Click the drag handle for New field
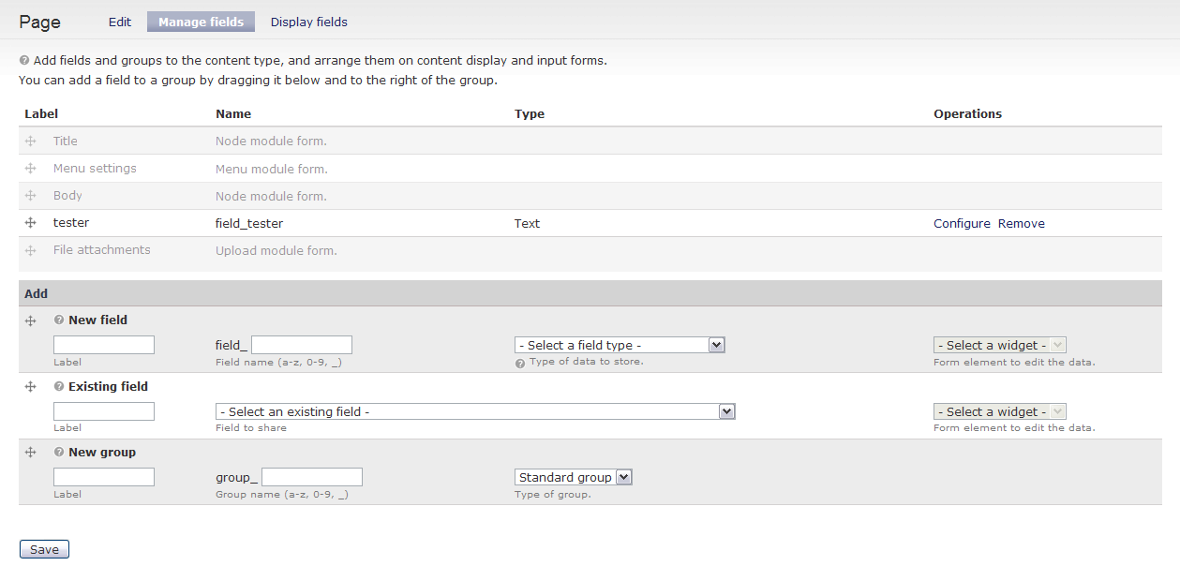The height and width of the screenshot is (566, 1180). pos(30,320)
